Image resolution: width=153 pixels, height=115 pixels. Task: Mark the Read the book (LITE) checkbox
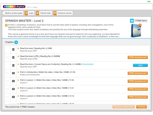point(8,57)
